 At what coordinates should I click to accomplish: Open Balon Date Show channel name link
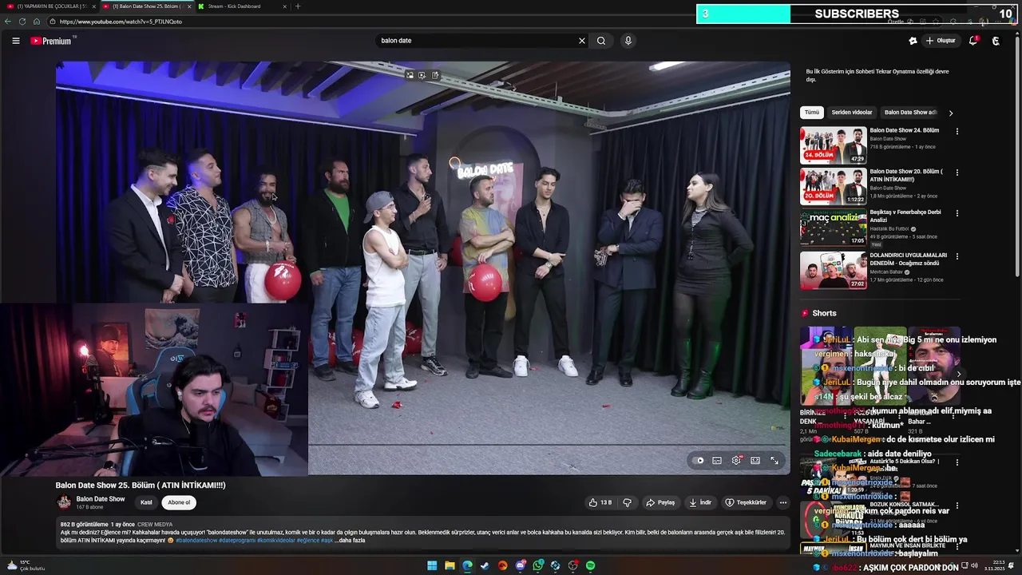point(101,499)
